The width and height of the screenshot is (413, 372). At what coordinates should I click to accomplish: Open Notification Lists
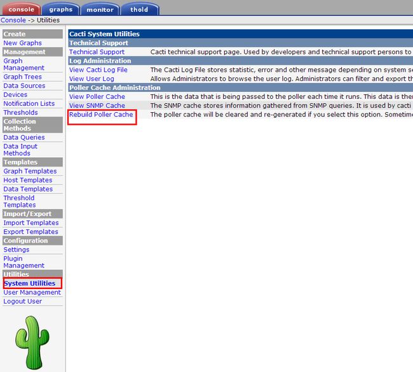pos(29,103)
